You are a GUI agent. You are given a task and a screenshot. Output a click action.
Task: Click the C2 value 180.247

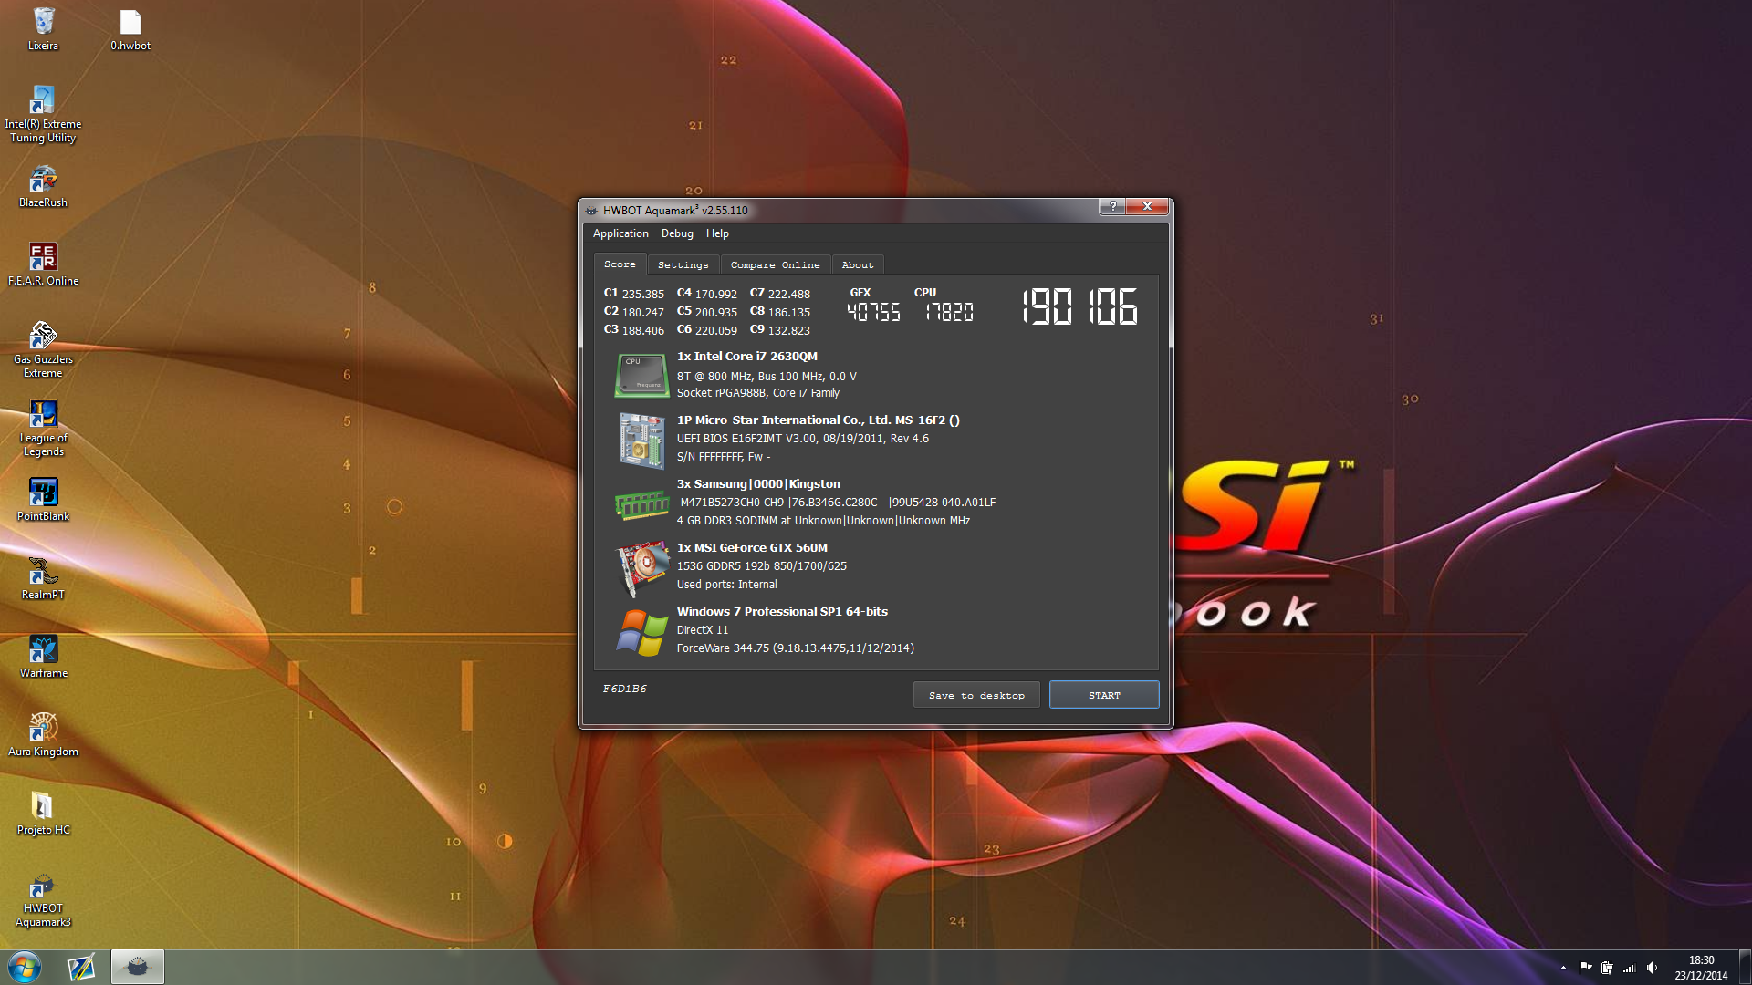642,312
